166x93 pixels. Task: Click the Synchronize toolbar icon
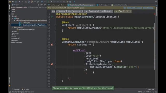pyautogui.click(x=16, y=2)
